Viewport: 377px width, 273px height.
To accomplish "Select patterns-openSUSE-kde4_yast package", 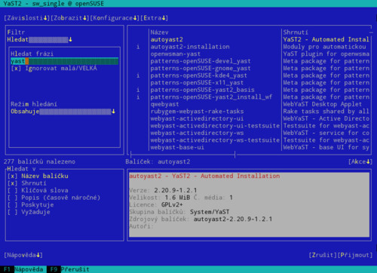I will [250, 75].
